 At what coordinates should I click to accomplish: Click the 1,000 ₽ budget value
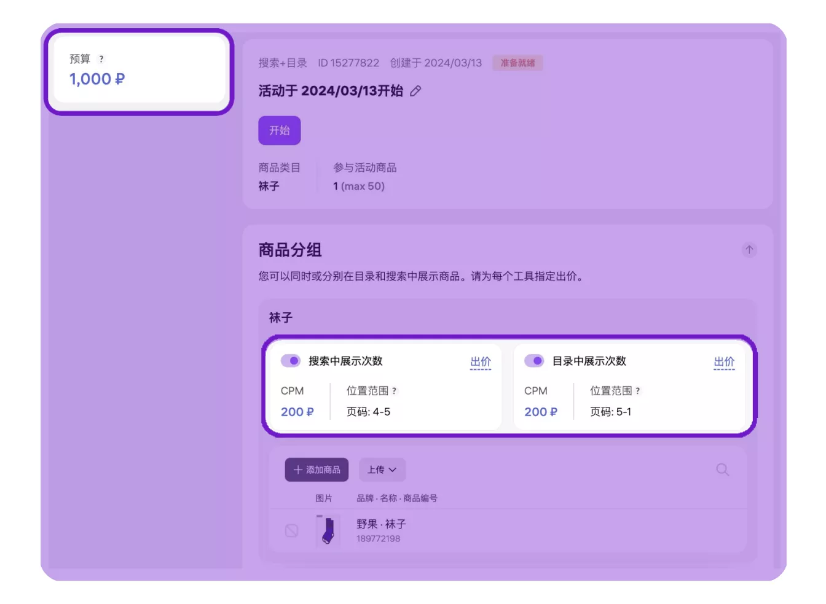tap(97, 79)
